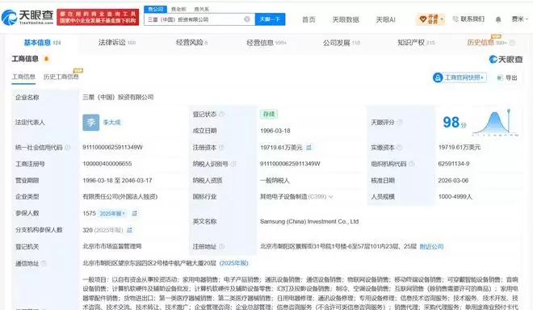Switch to the 经营信息 tab

(266, 43)
